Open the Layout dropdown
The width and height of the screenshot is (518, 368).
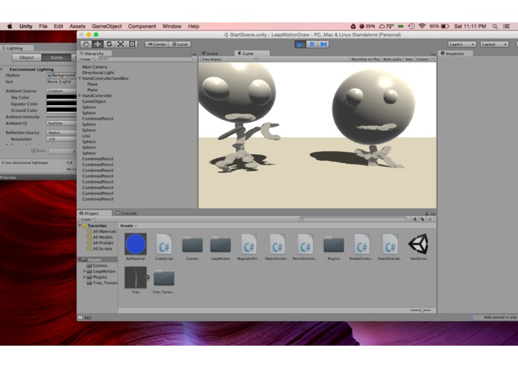click(x=494, y=44)
